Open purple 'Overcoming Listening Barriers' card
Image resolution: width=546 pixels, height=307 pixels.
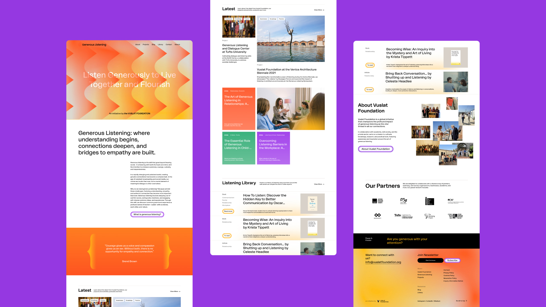[x=273, y=148]
